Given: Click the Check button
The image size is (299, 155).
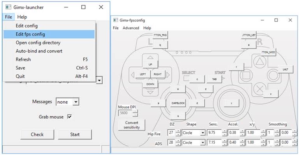Looking at the screenshot, I should coord(37,135).
